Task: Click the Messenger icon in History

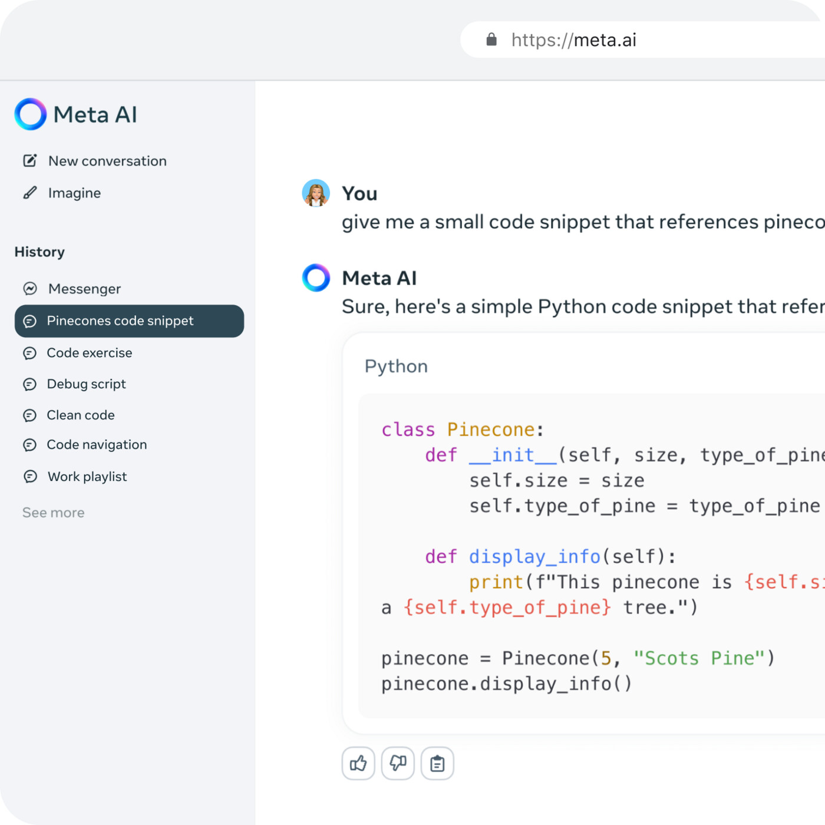Action: (30, 289)
